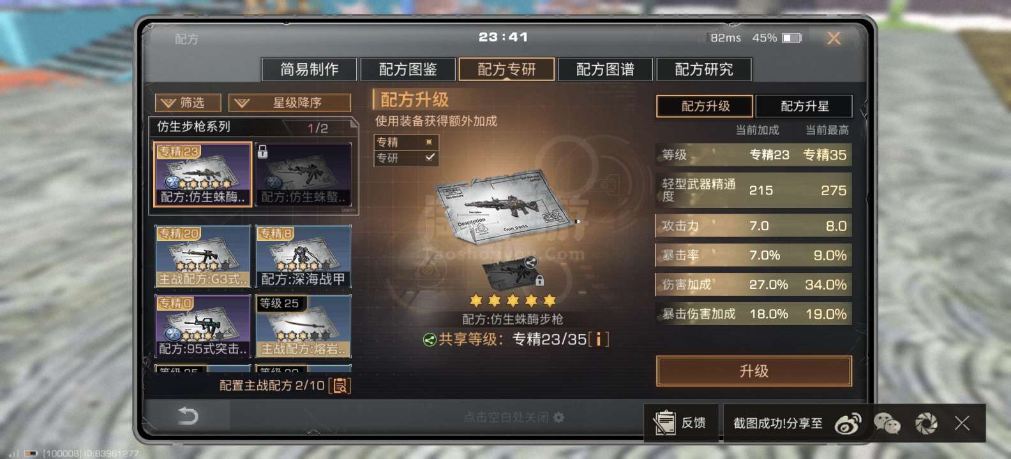The image size is (1011, 459).
Task: Select the 配方:深海战甲 recipe thumbnail
Action: click(303, 256)
